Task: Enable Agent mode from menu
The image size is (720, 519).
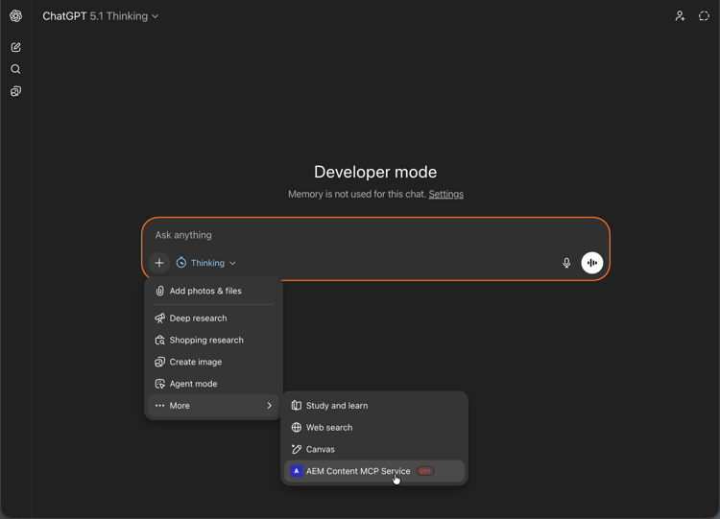Action: pos(213,384)
